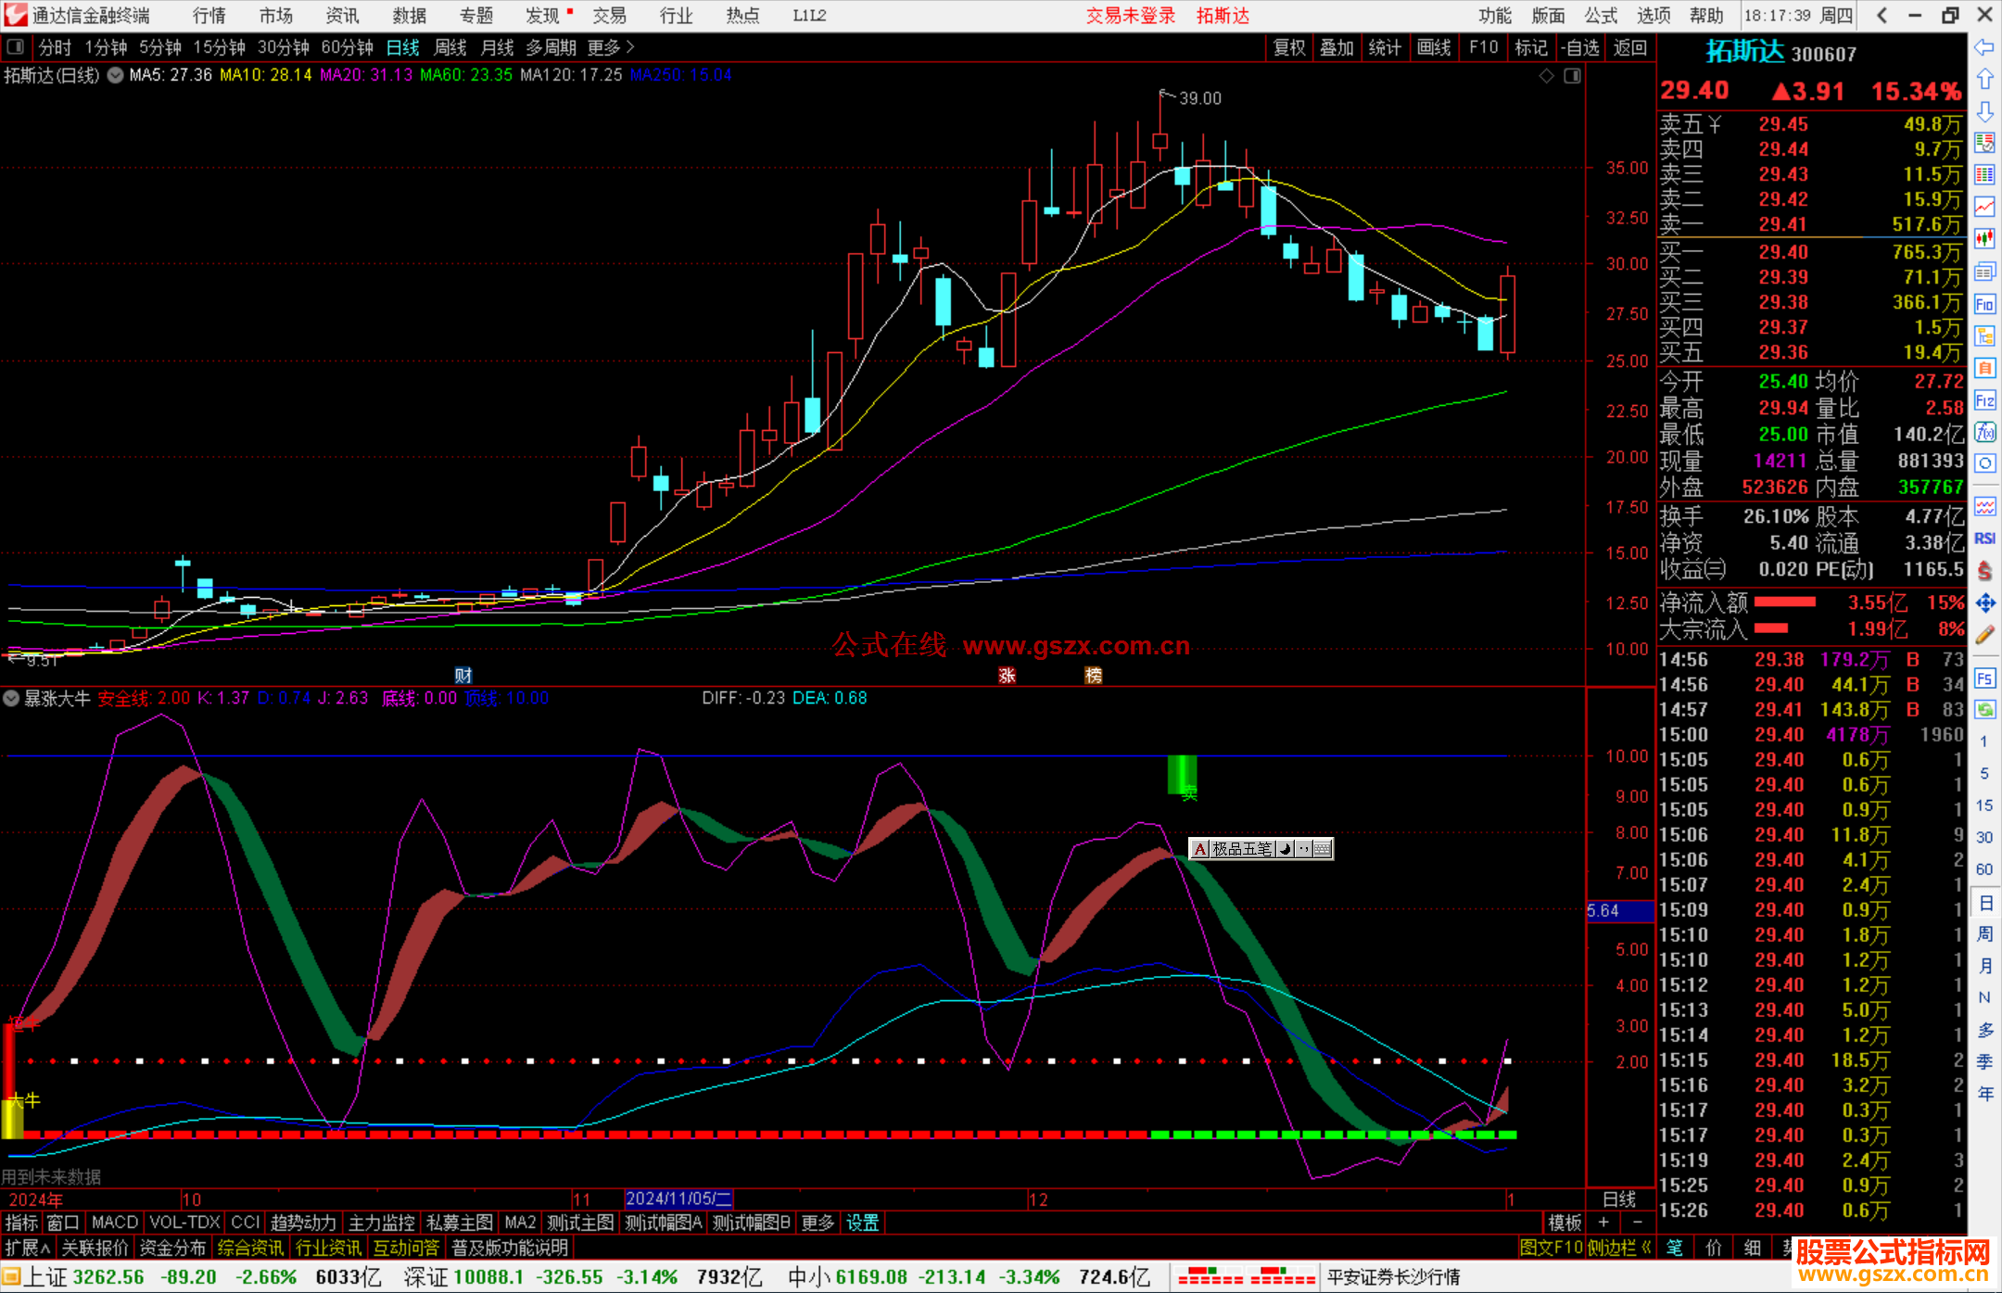Open the 叠加 overlay dropdown
The width and height of the screenshot is (2002, 1293).
coord(1337,47)
